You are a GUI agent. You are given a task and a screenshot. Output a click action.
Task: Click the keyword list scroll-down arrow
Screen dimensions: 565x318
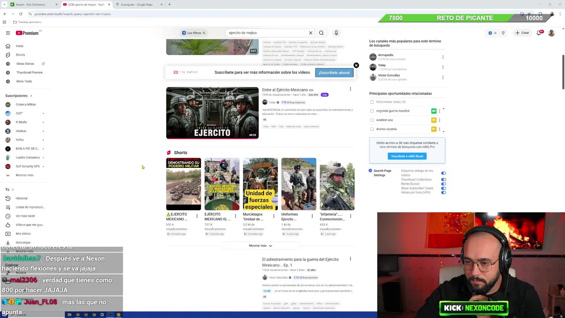click(x=443, y=131)
